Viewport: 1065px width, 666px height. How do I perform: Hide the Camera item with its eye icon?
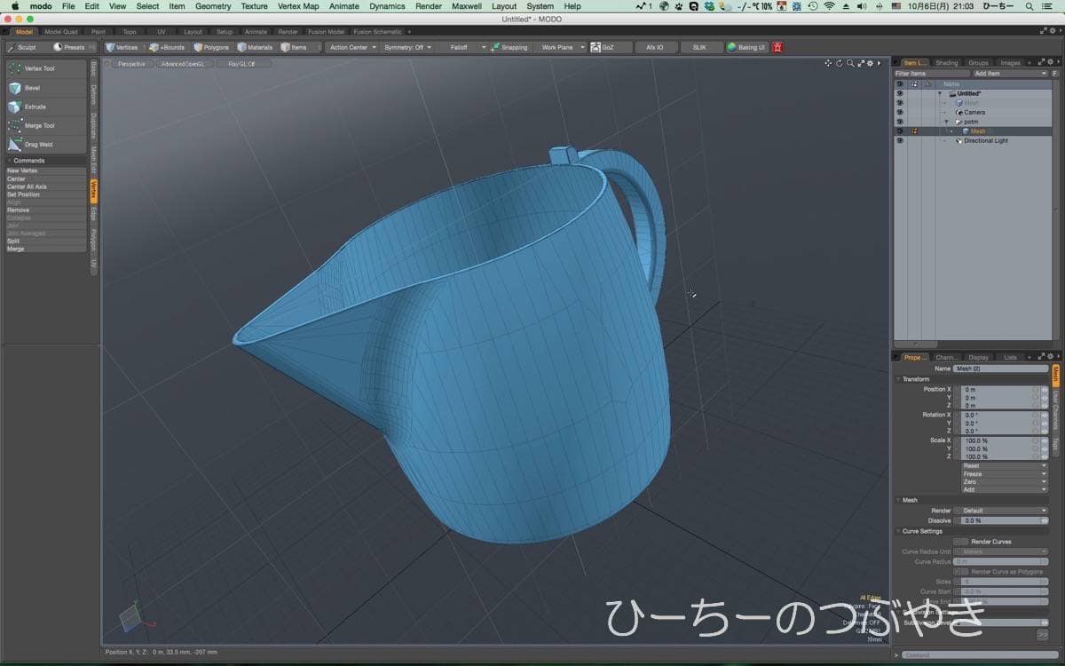899,113
